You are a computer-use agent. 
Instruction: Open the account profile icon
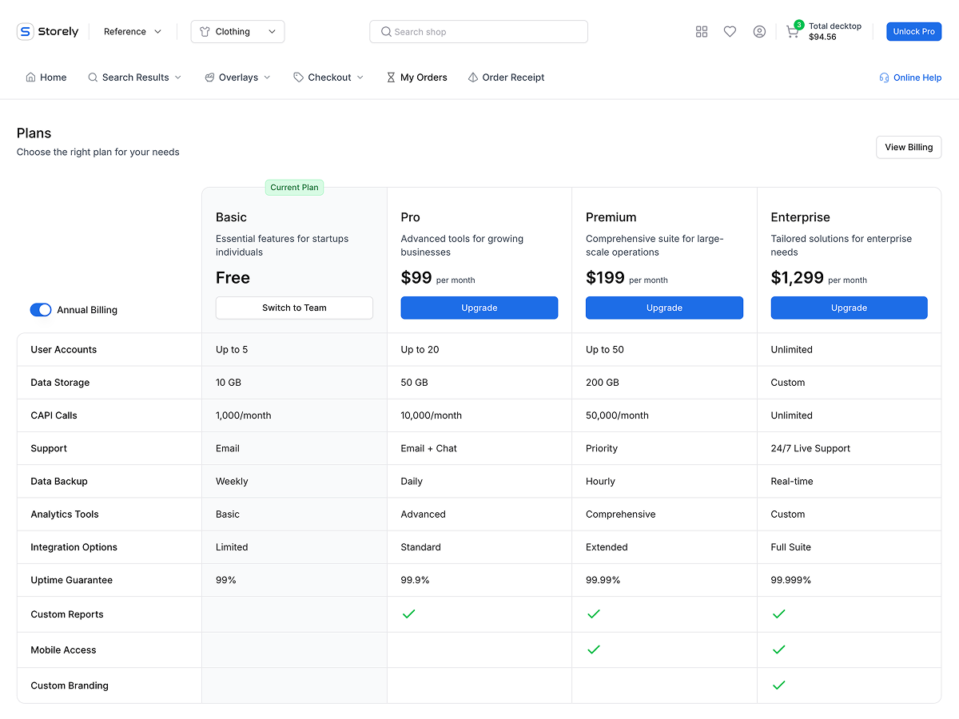[x=759, y=31]
